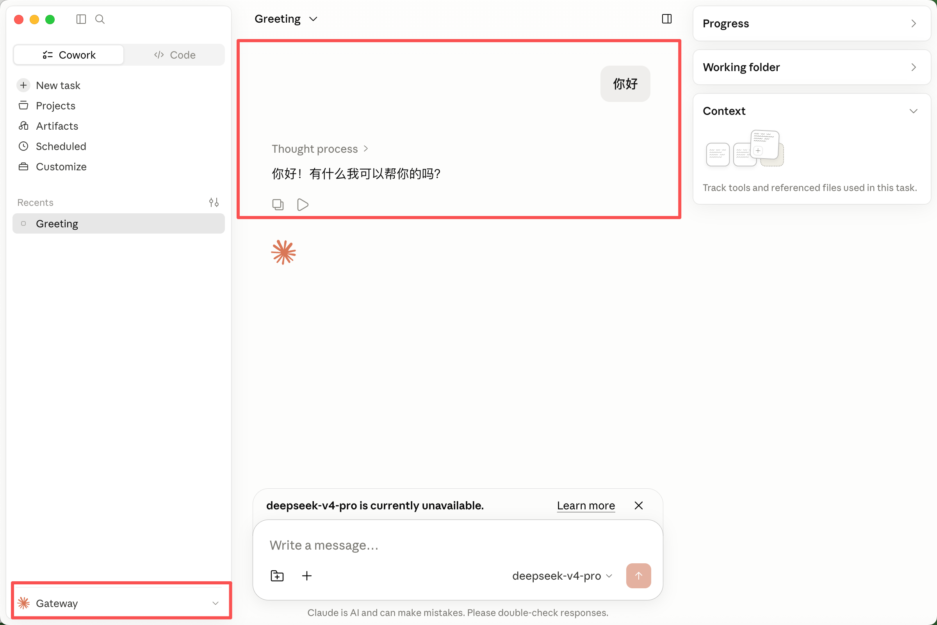Expand the Thought process section
This screenshot has height=625, width=937.
(x=319, y=149)
